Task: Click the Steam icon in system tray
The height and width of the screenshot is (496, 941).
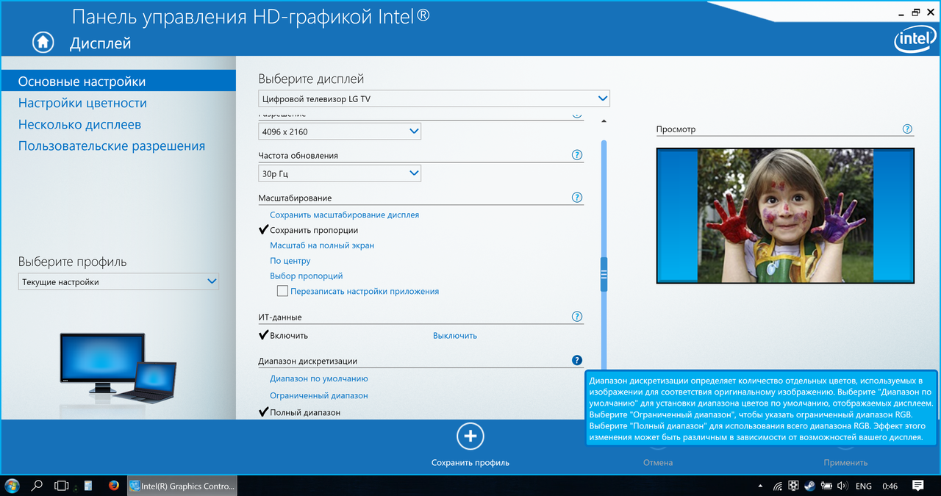Action: pos(809,486)
